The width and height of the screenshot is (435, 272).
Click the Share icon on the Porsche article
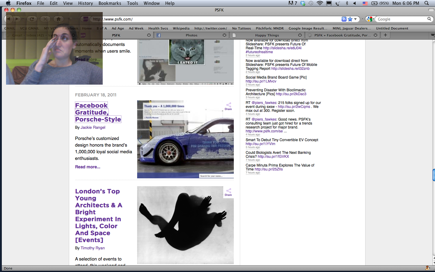(228, 106)
